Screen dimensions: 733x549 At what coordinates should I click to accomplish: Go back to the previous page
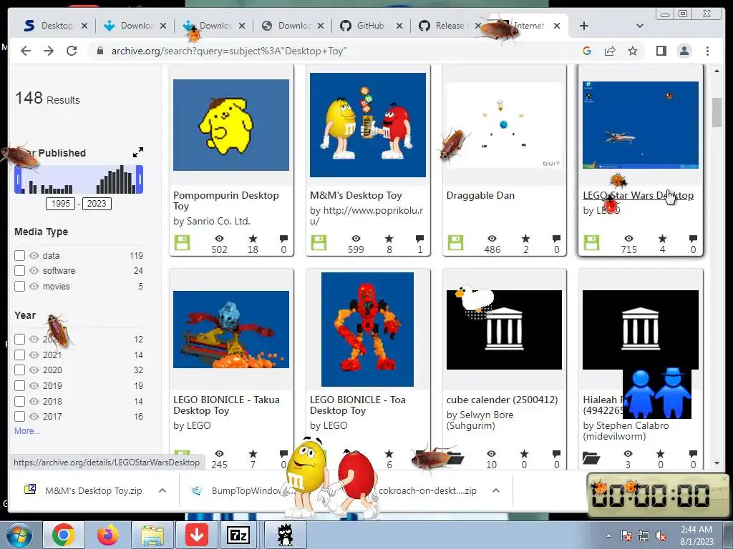[x=26, y=51]
